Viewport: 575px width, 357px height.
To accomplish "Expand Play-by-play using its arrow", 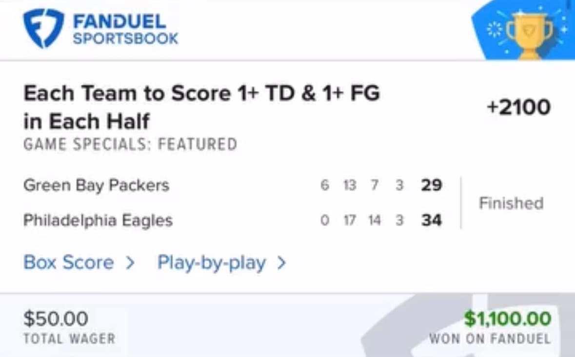I will point(282,263).
